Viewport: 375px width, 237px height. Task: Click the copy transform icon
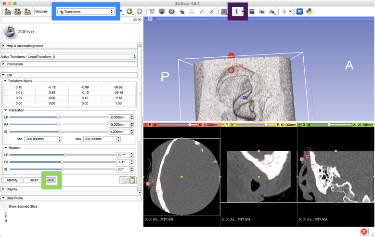123,180
